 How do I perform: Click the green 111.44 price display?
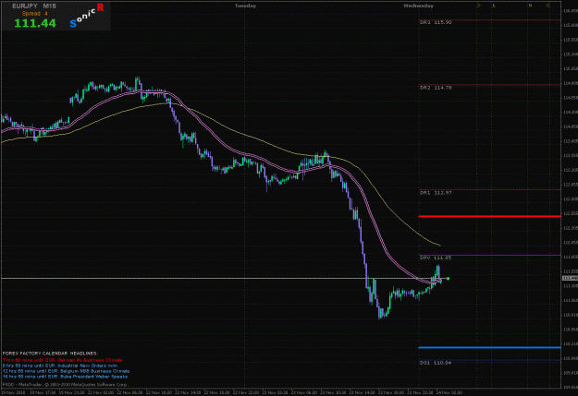(x=35, y=23)
